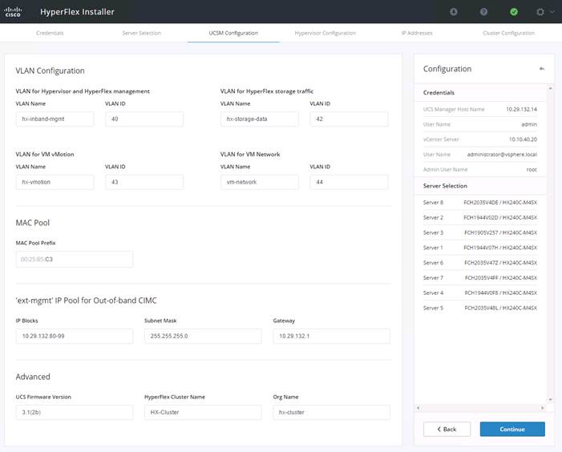Viewport: 562px width, 452px height.
Task: Open the help question mark icon
Action: (483, 12)
